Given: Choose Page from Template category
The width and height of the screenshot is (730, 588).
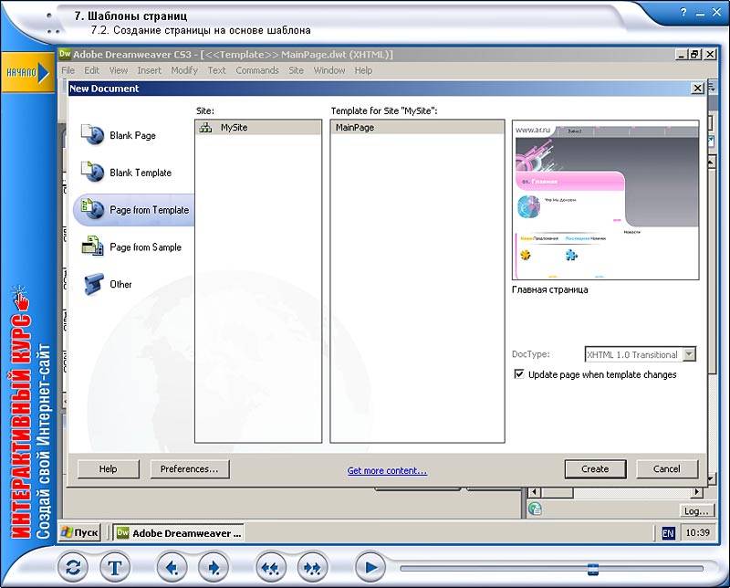Looking at the screenshot, I should pyautogui.click(x=134, y=210).
